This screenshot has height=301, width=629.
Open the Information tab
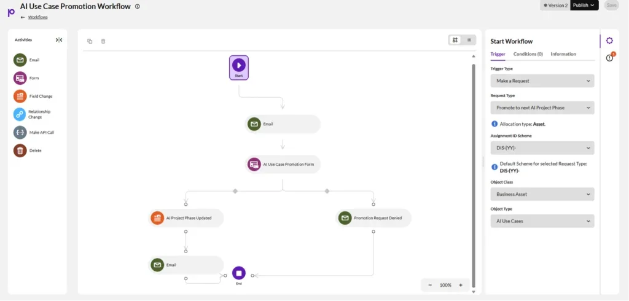[x=563, y=54]
